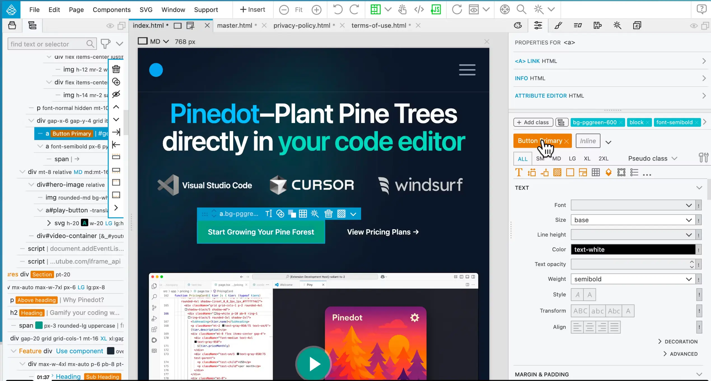
Task: Open the paintbrush design panel icon
Action: tap(558, 25)
